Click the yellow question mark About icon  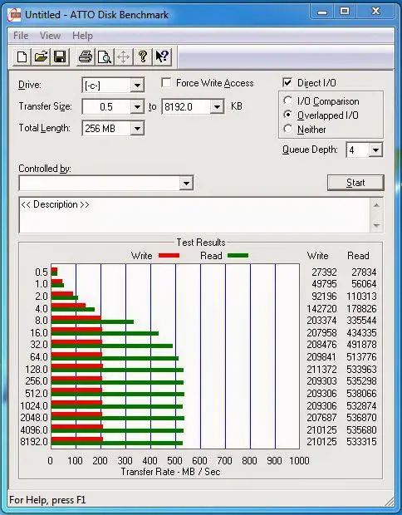[x=143, y=56]
